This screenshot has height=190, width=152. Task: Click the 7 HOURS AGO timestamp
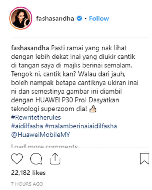click(x=27, y=184)
